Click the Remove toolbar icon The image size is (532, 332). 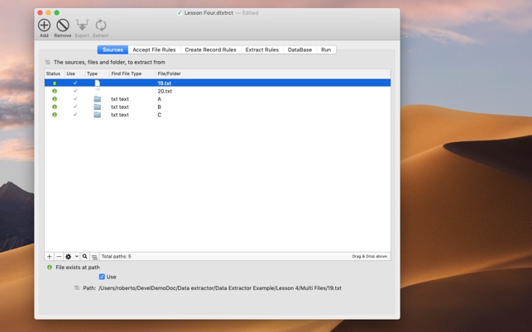click(x=63, y=26)
